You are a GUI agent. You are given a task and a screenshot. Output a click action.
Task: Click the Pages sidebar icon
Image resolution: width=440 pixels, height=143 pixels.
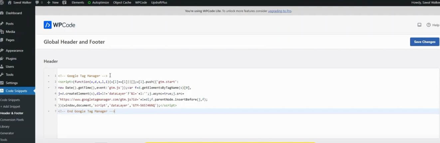pos(2,40)
